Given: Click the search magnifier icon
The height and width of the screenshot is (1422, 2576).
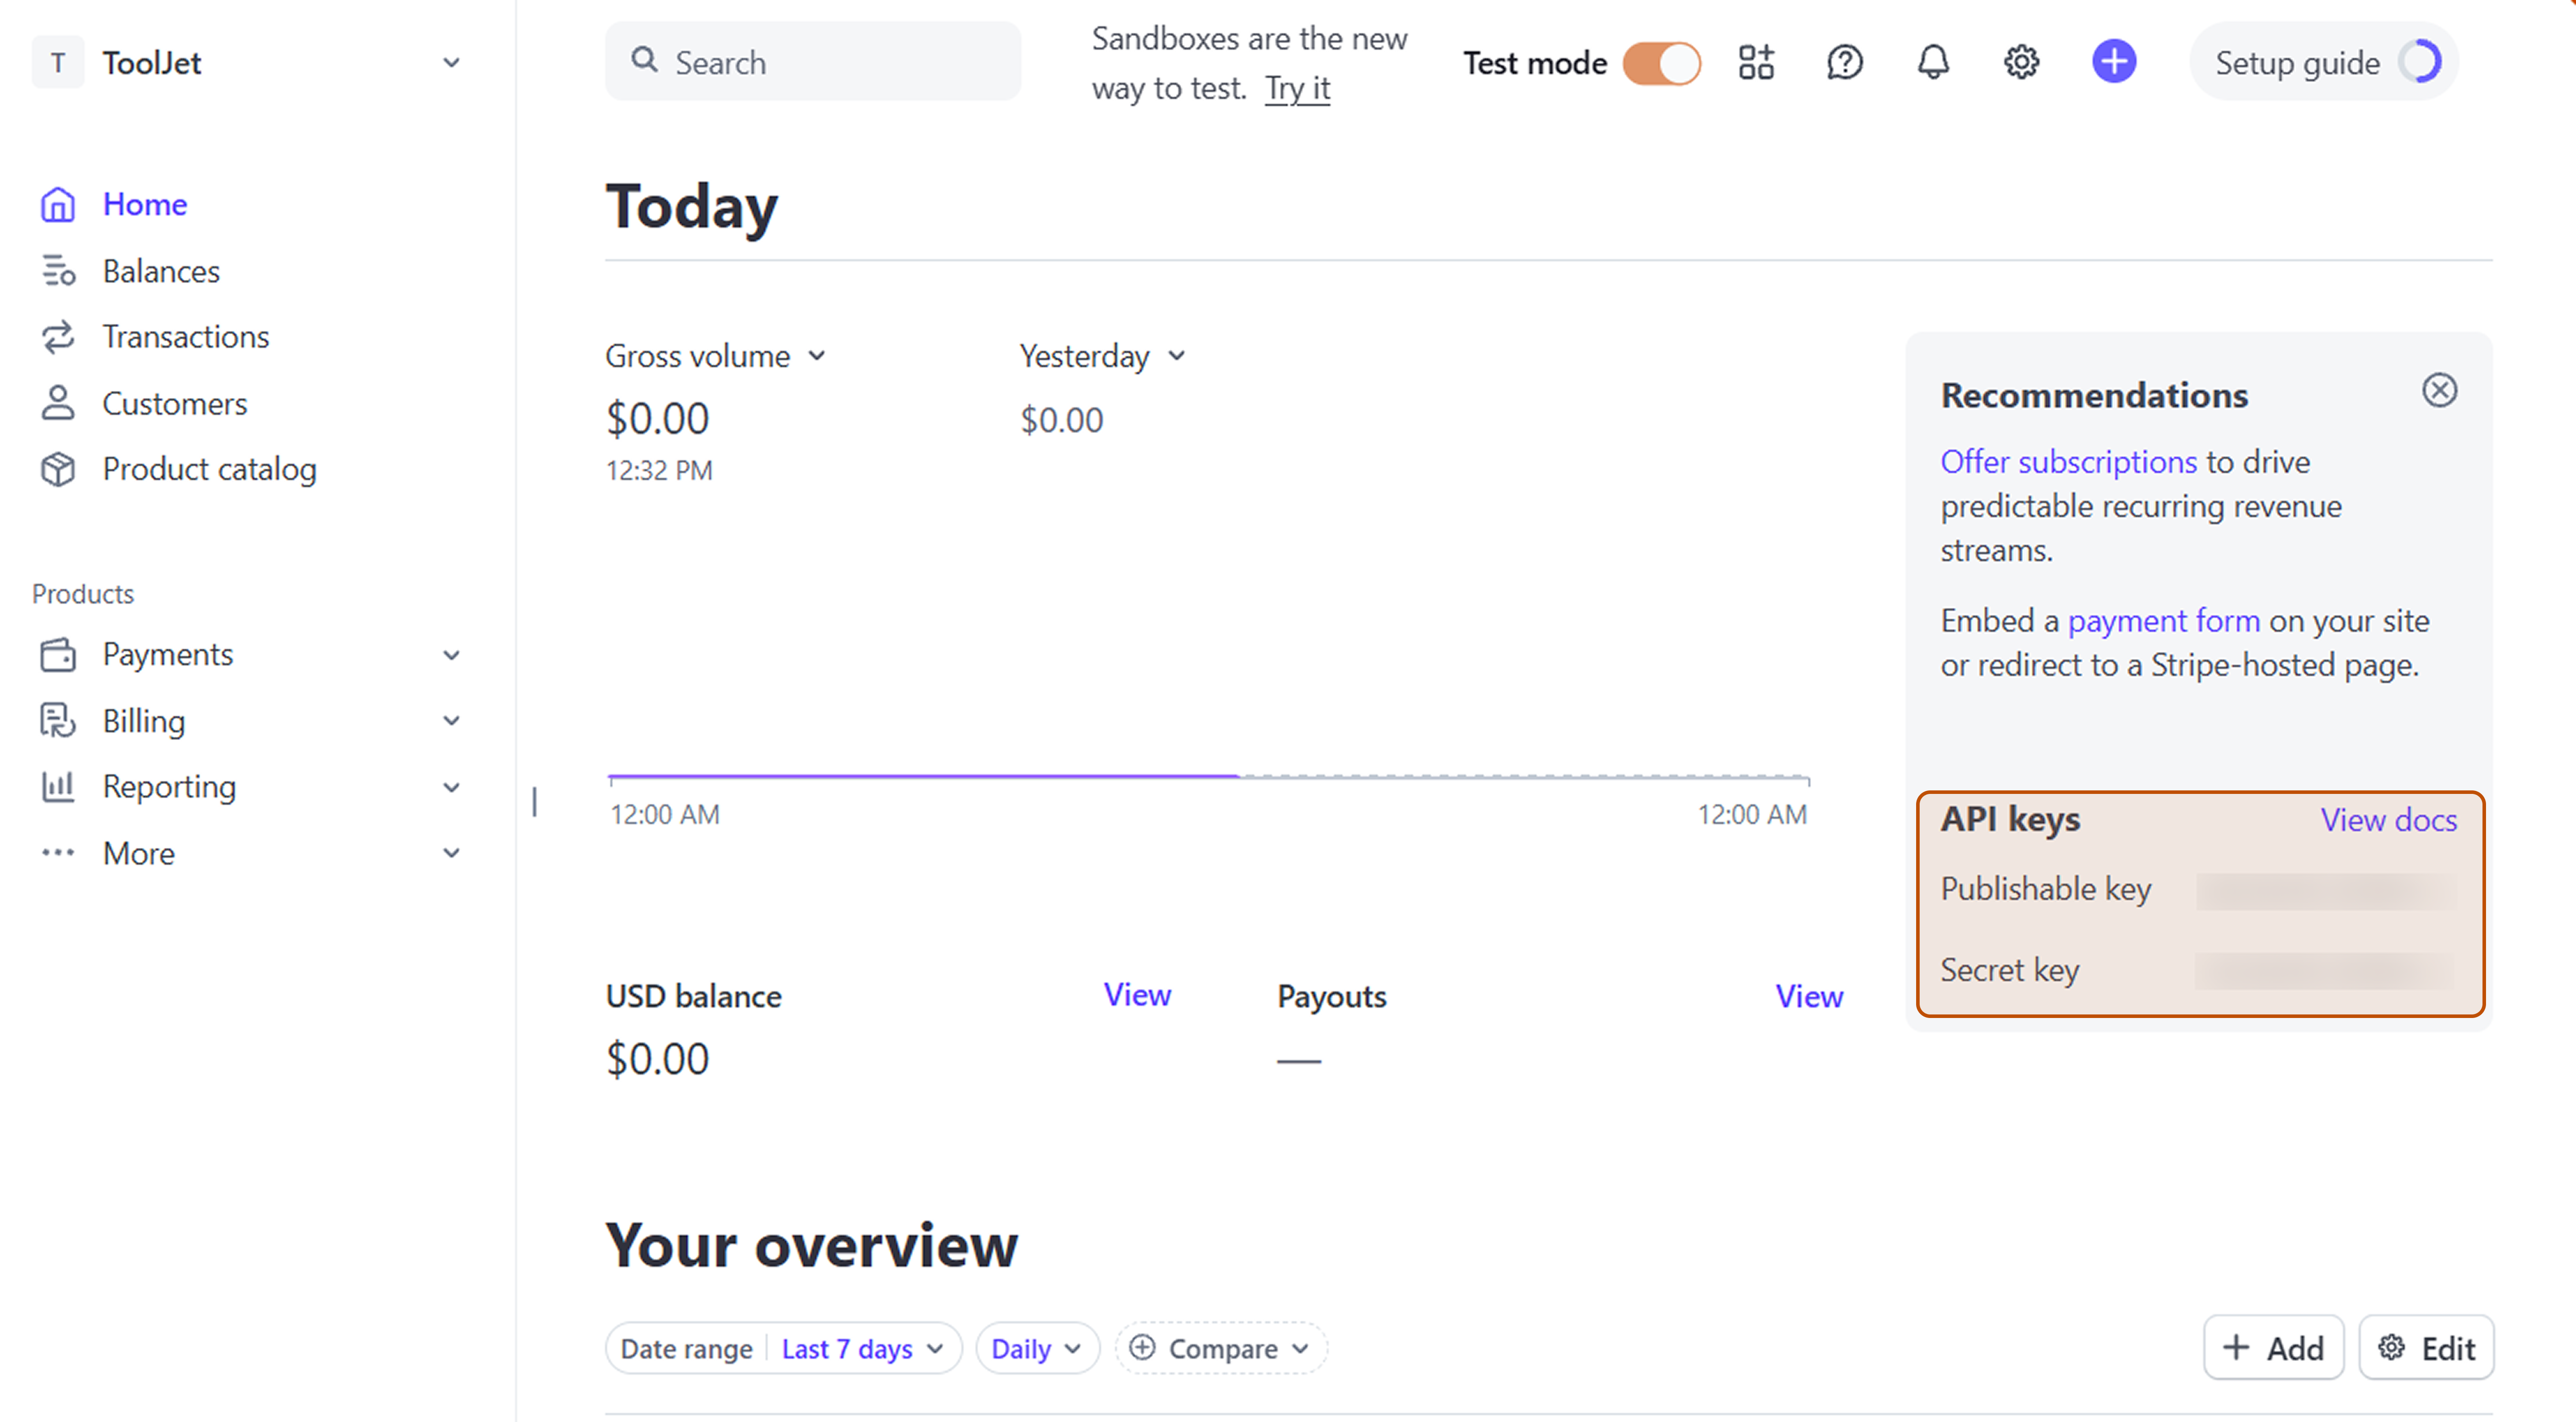Looking at the screenshot, I should point(645,60).
